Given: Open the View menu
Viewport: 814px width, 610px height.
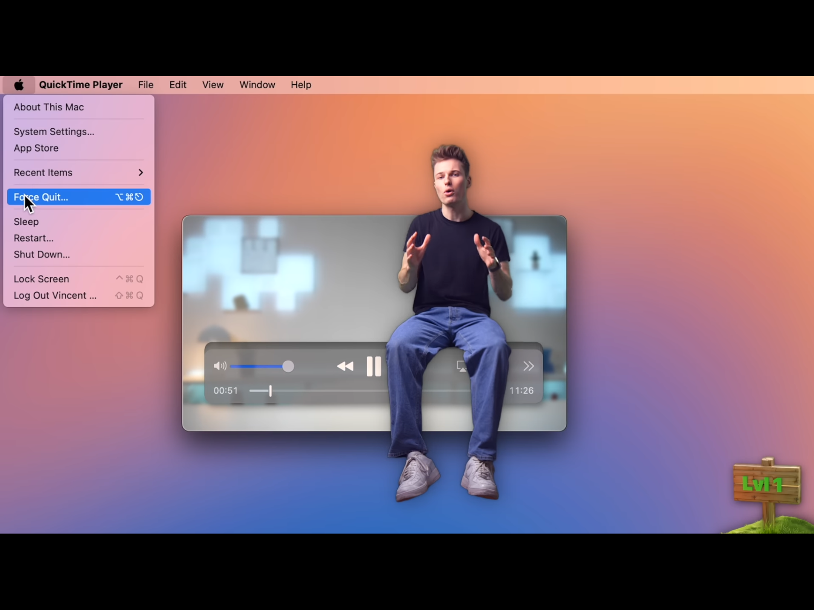Looking at the screenshot, I should tap(213, 85).
